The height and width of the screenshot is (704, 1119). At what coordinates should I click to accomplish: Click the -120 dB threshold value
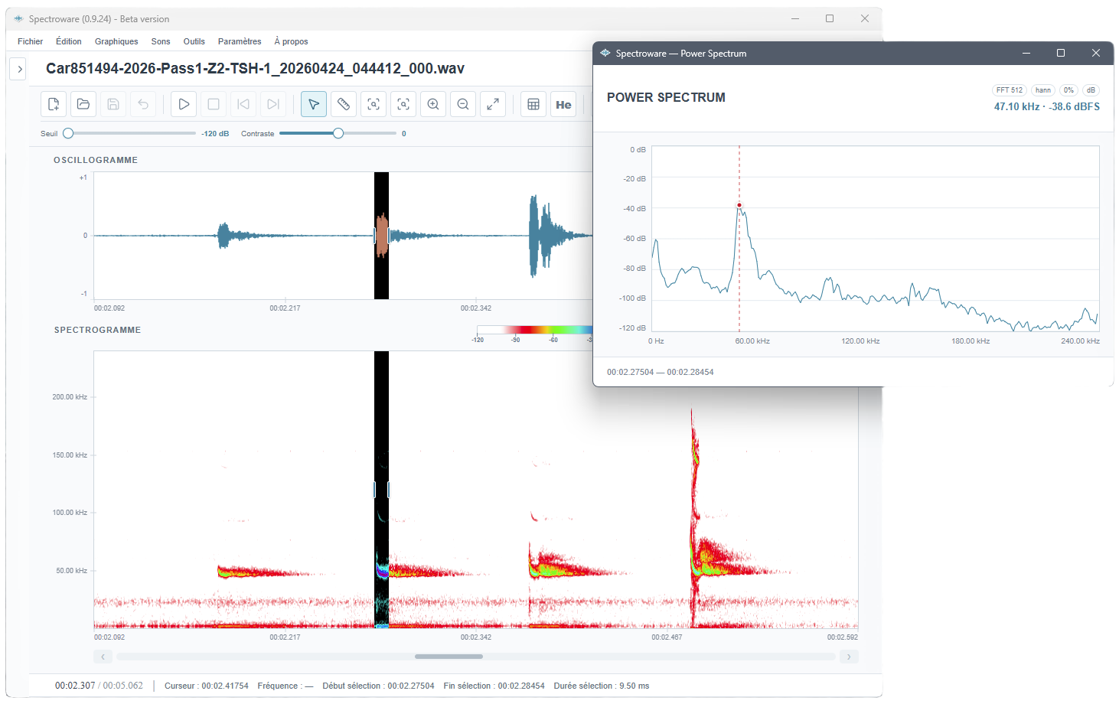point(215,134)
